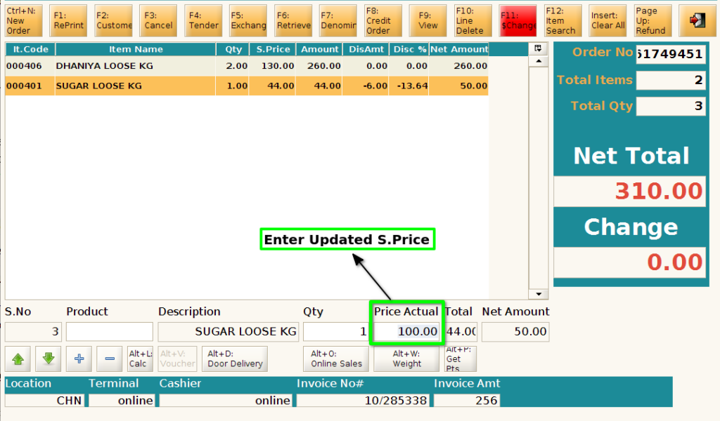Click the Qty input field showing 1
This screenshot has width=720, height=421.
point(335,332)
